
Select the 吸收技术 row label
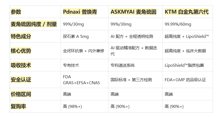(x=21, y=65)
